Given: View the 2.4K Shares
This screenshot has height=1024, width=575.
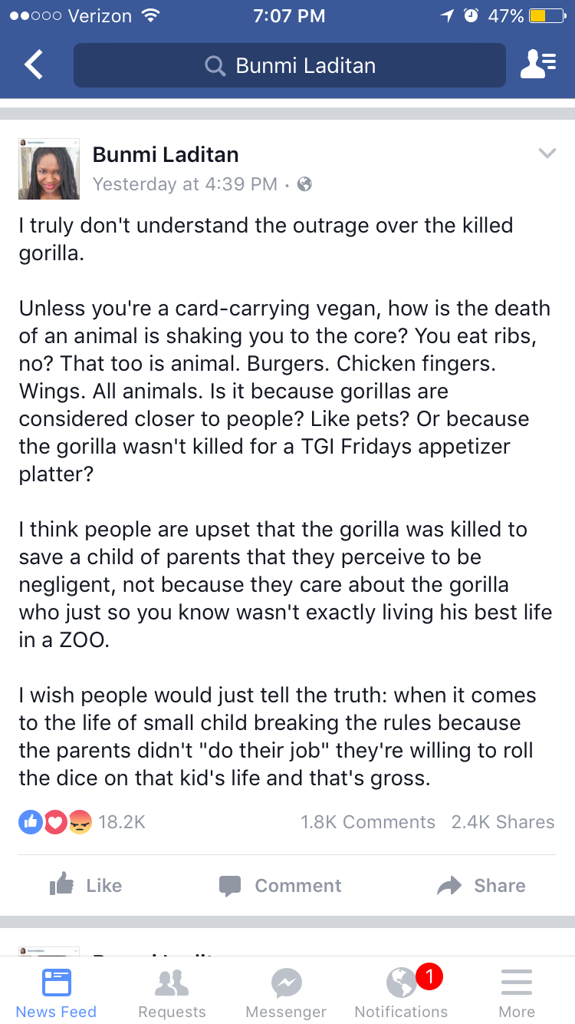Looking at the screenshot, I should tap(502, 822).
